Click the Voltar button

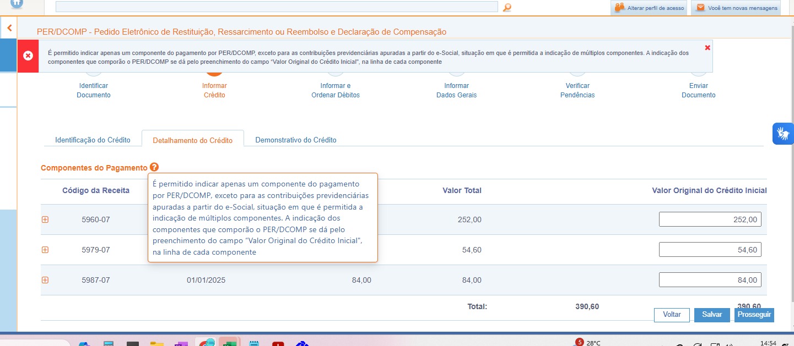pyautogui.click(x=672, y=315)
